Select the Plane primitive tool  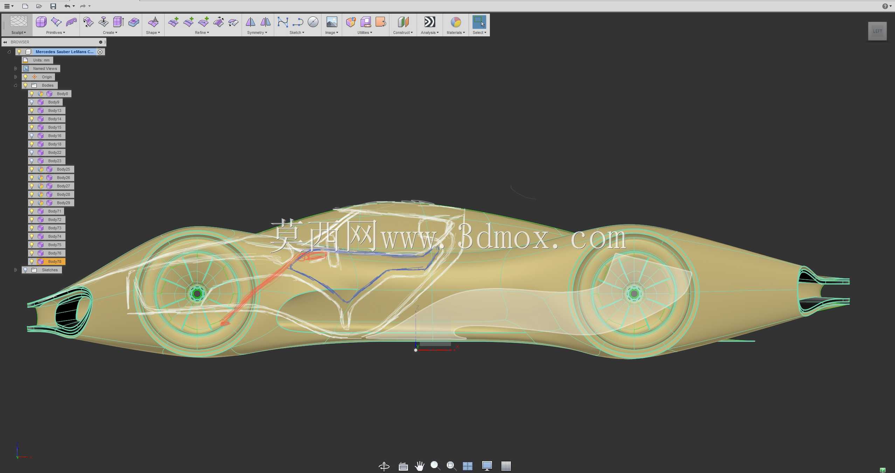[56, 22]
